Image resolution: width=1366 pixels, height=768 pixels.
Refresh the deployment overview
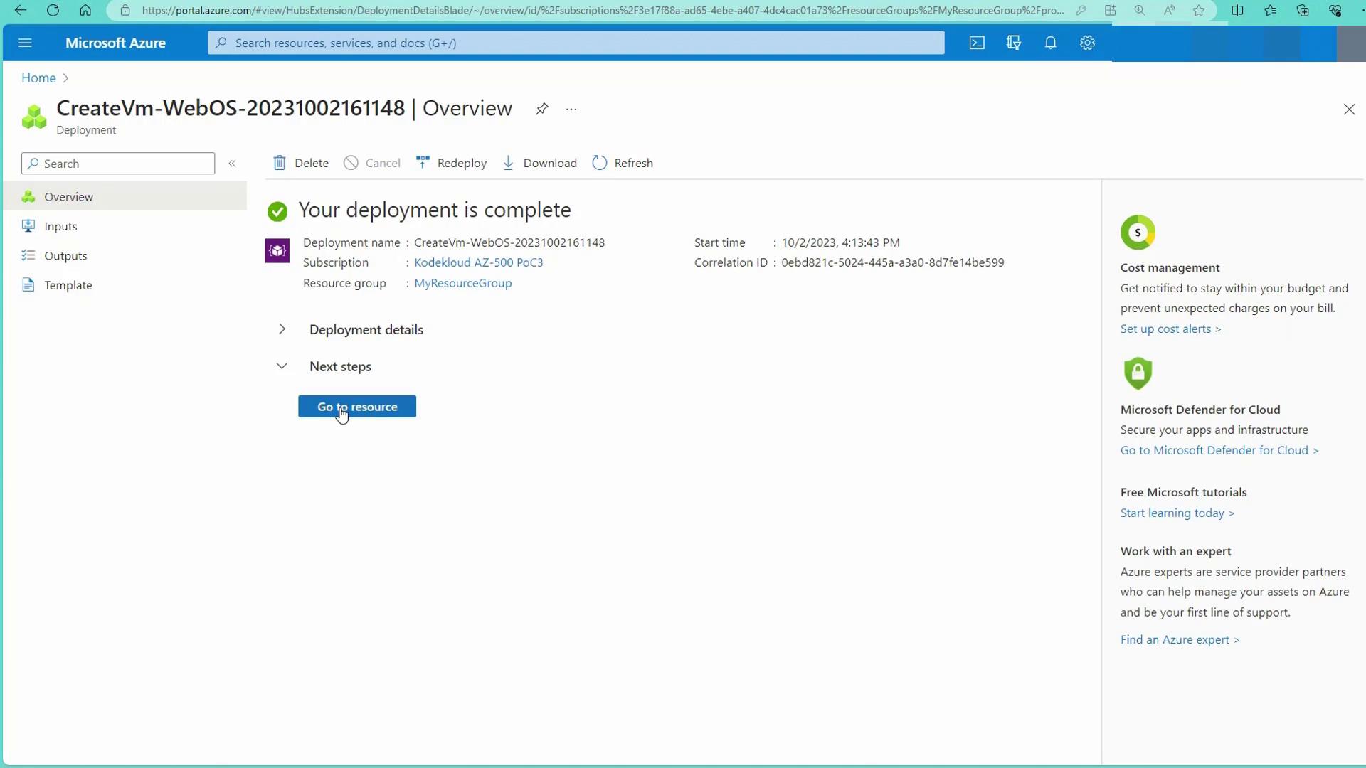(x=623, y=163)
